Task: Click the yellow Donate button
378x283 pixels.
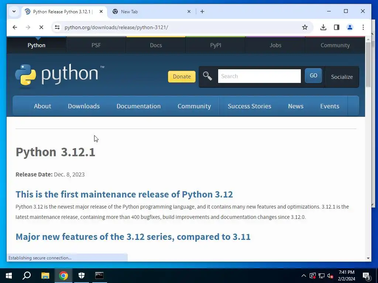Action: coord(182,77)
